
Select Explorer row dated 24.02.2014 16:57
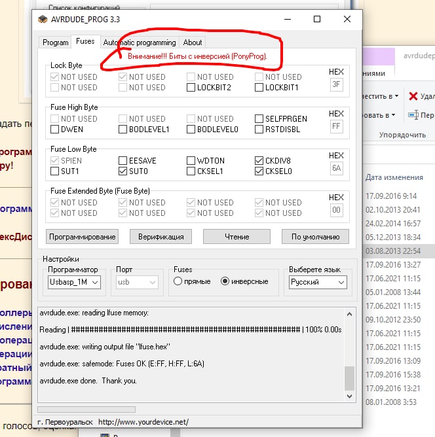[x=393, y=223]
